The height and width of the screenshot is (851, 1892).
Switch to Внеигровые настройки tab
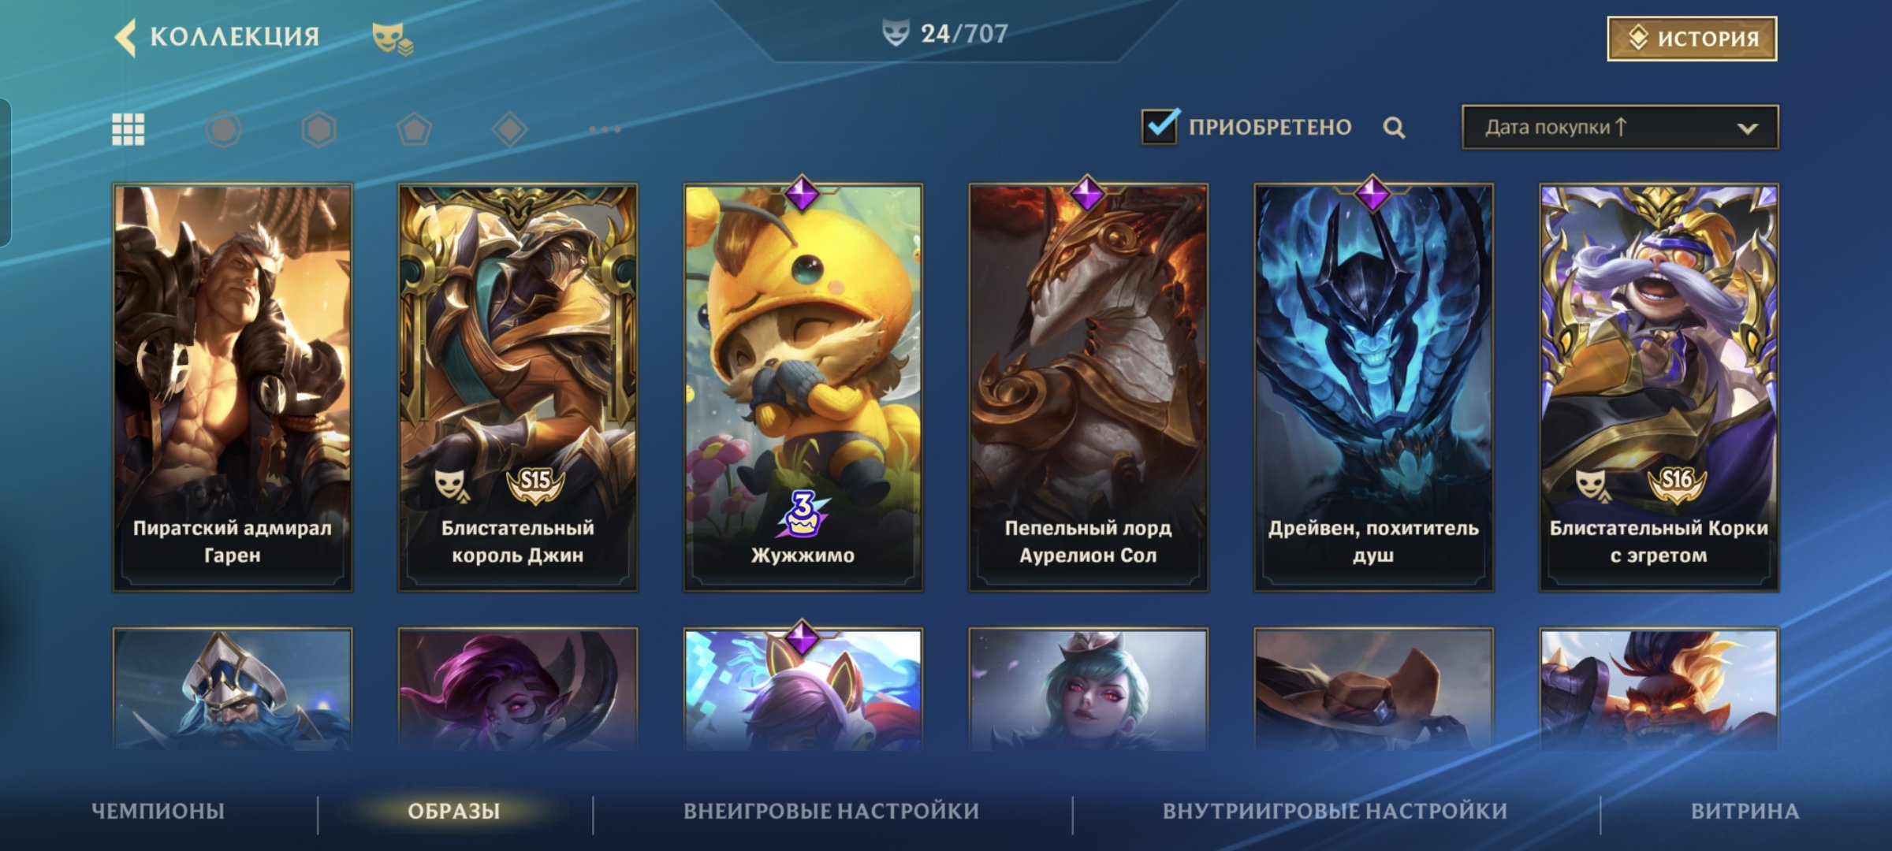click(x=832, y=811)
